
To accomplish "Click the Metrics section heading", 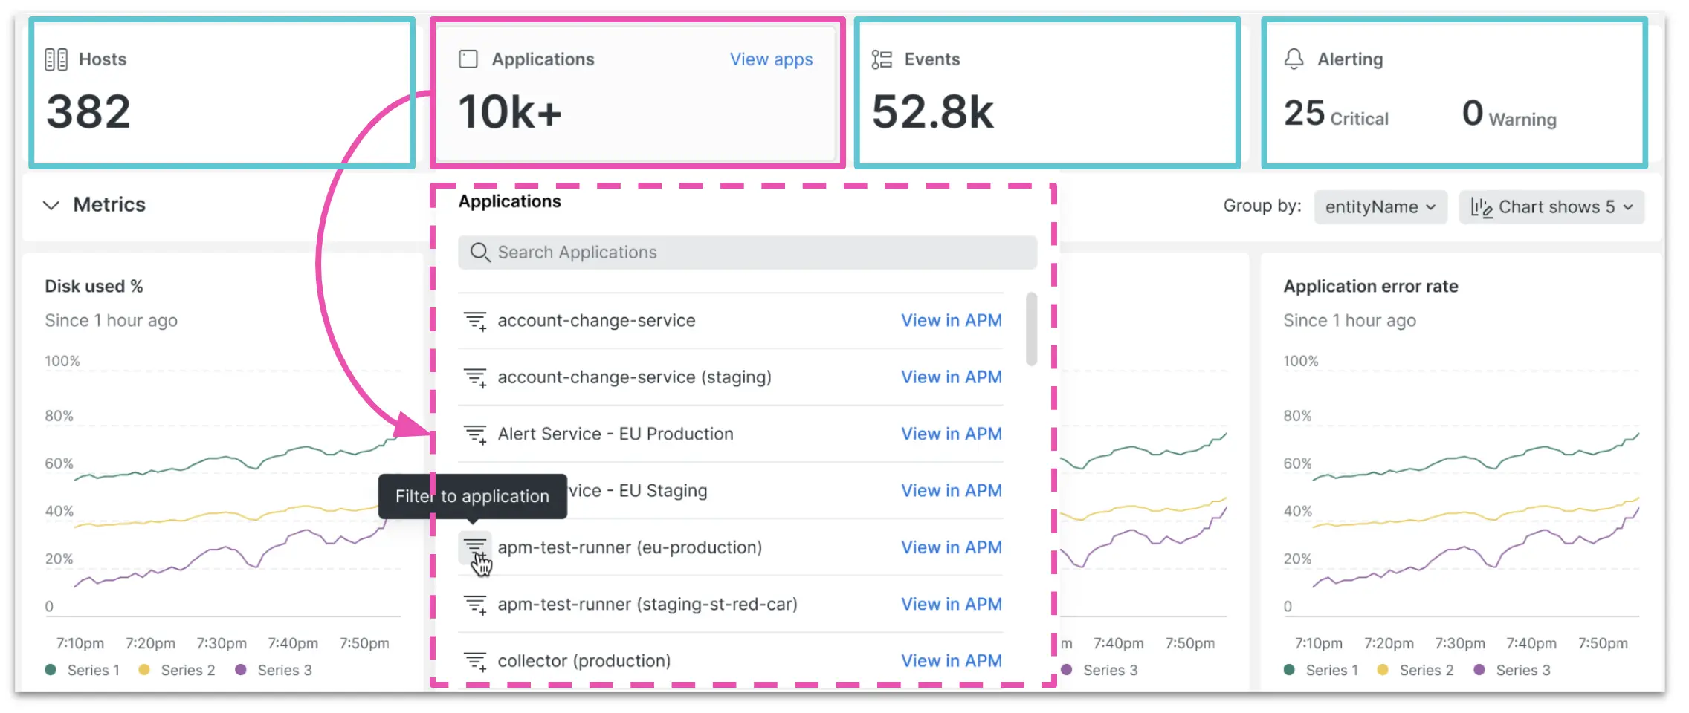I will (x=109, y=205).
